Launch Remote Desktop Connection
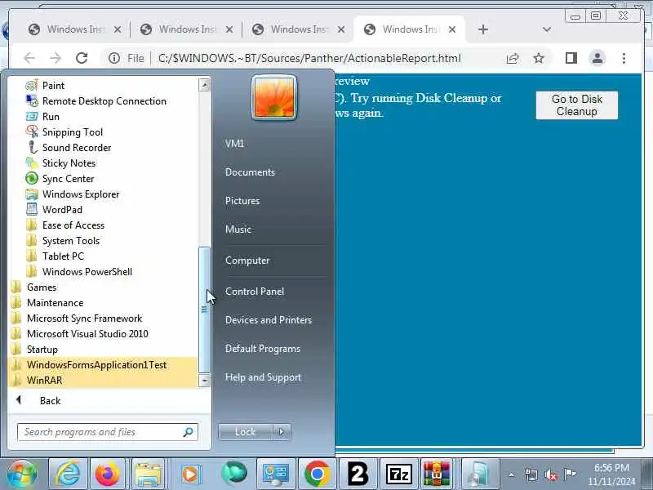This screenshot has width=653, height=490. point(103,100)
